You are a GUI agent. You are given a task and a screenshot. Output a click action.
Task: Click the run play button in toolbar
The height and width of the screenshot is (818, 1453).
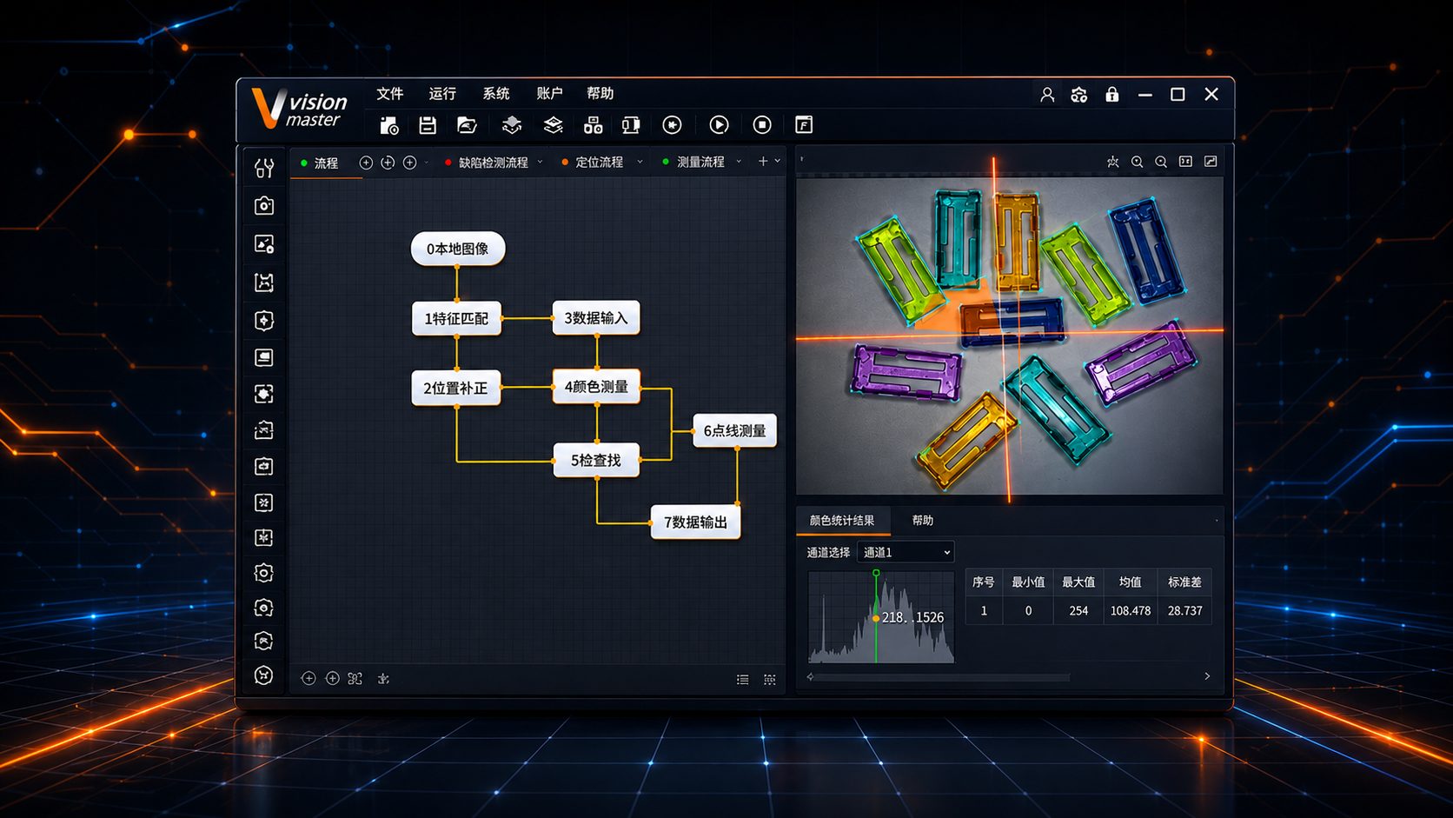pos(719,125)
